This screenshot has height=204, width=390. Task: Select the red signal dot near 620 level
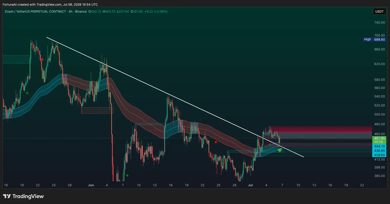[42, 59]
